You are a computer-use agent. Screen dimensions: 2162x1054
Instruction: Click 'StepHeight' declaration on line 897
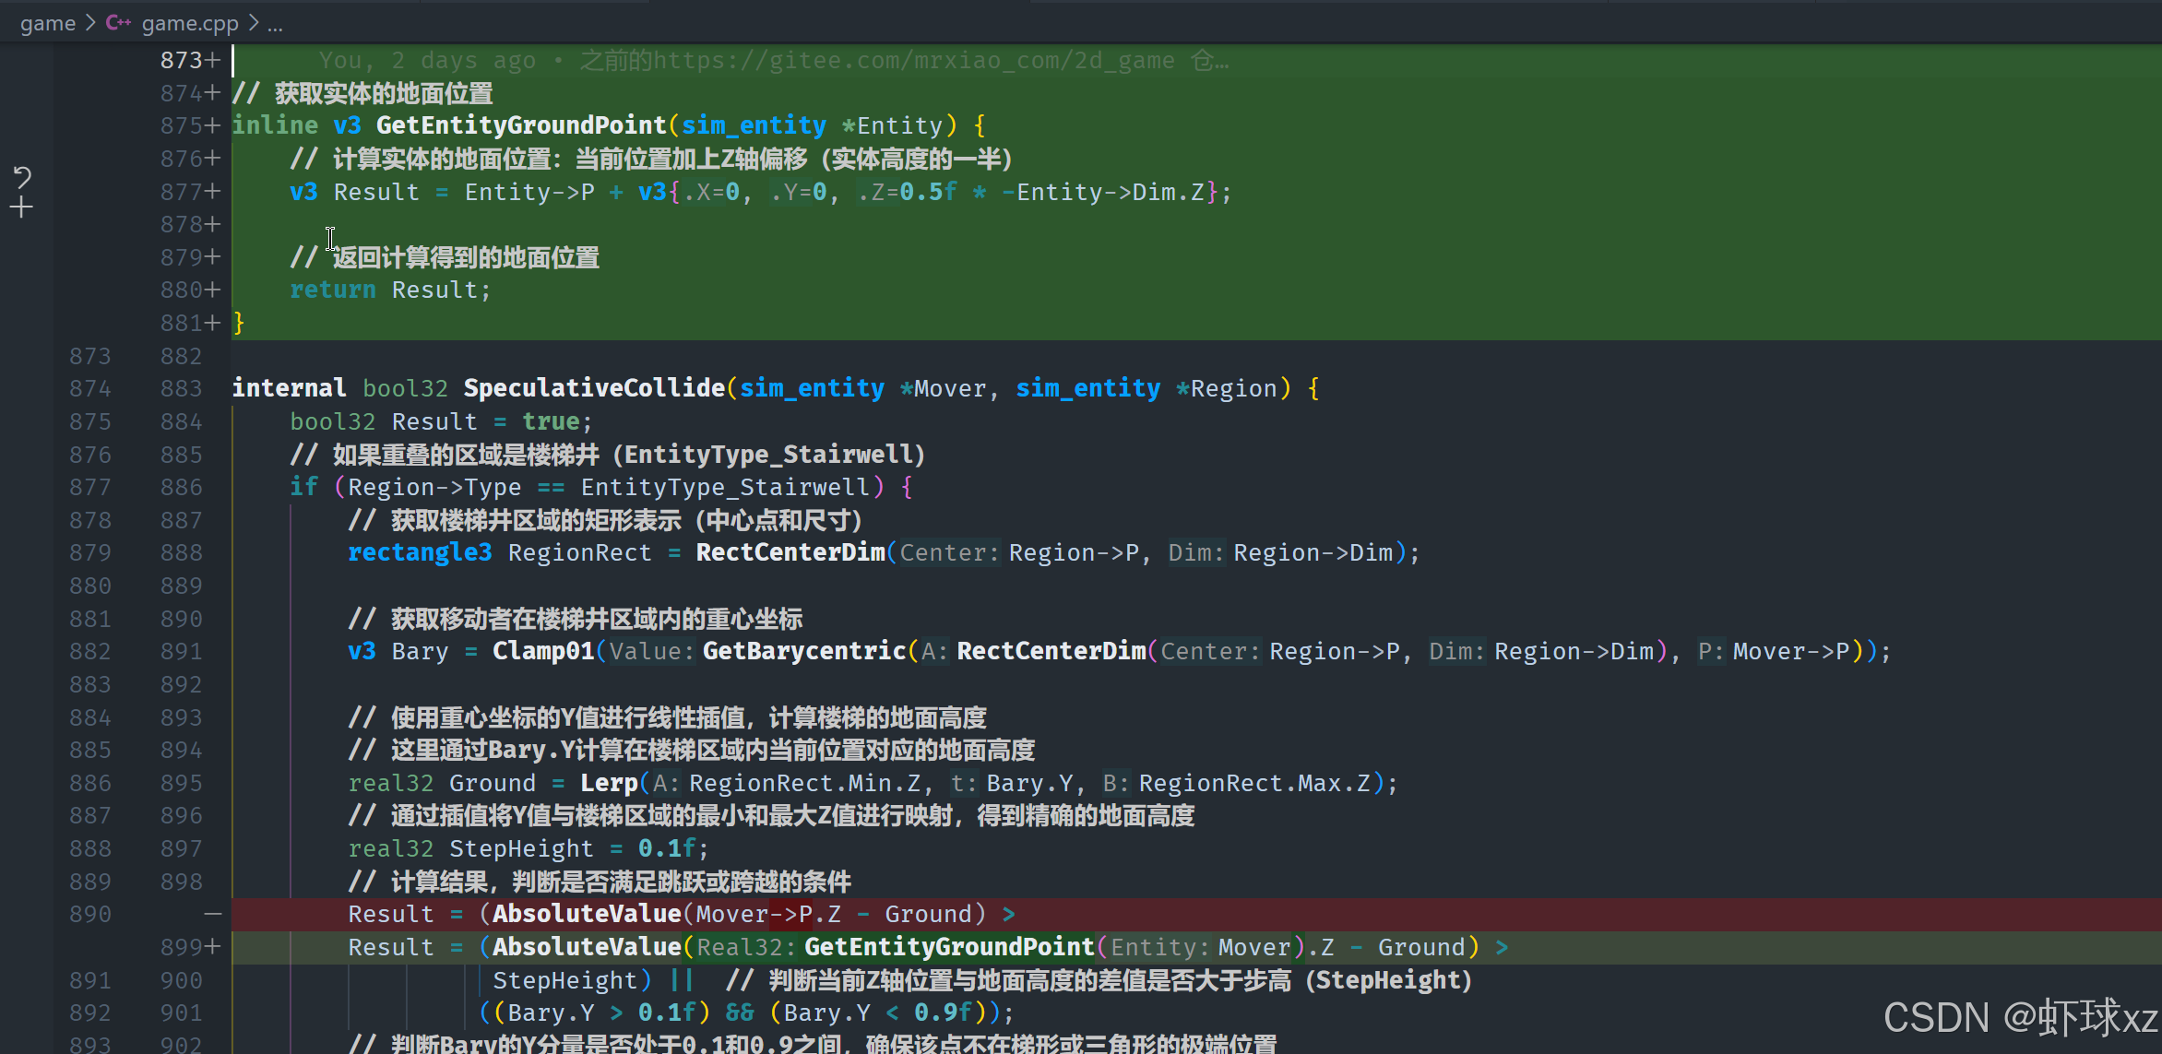click(521, 848)
